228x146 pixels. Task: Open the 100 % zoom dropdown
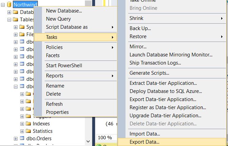pos(107,138)
